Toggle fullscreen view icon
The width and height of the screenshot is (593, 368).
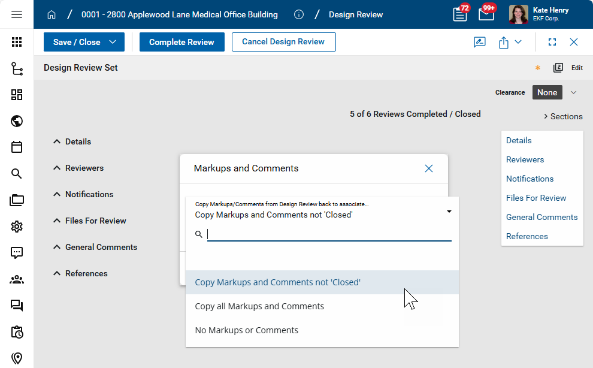click(552, 42)
